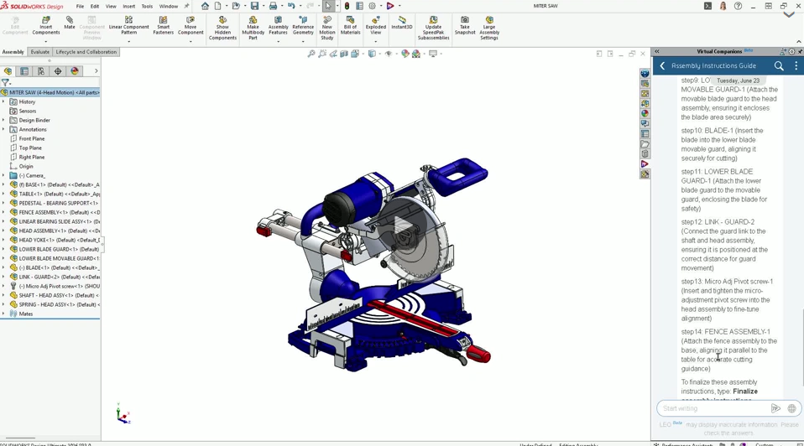Expand the History tree node

click(3, 102)
